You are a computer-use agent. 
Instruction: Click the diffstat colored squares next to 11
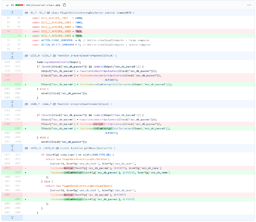(20, 5)
